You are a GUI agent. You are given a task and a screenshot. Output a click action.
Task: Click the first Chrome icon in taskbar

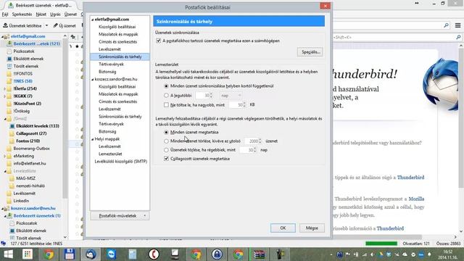click(x=49, y=254)
